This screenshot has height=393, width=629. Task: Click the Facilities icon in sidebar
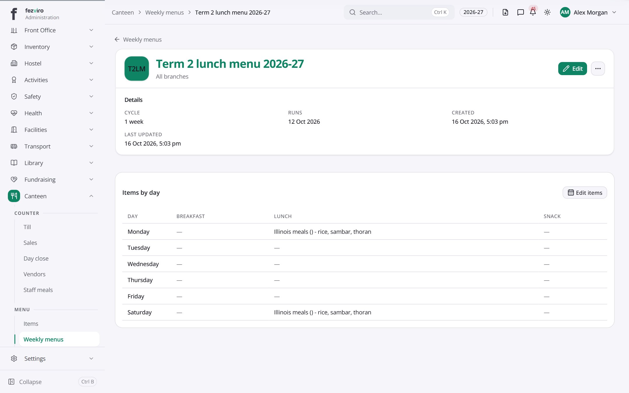coord(14,130)
